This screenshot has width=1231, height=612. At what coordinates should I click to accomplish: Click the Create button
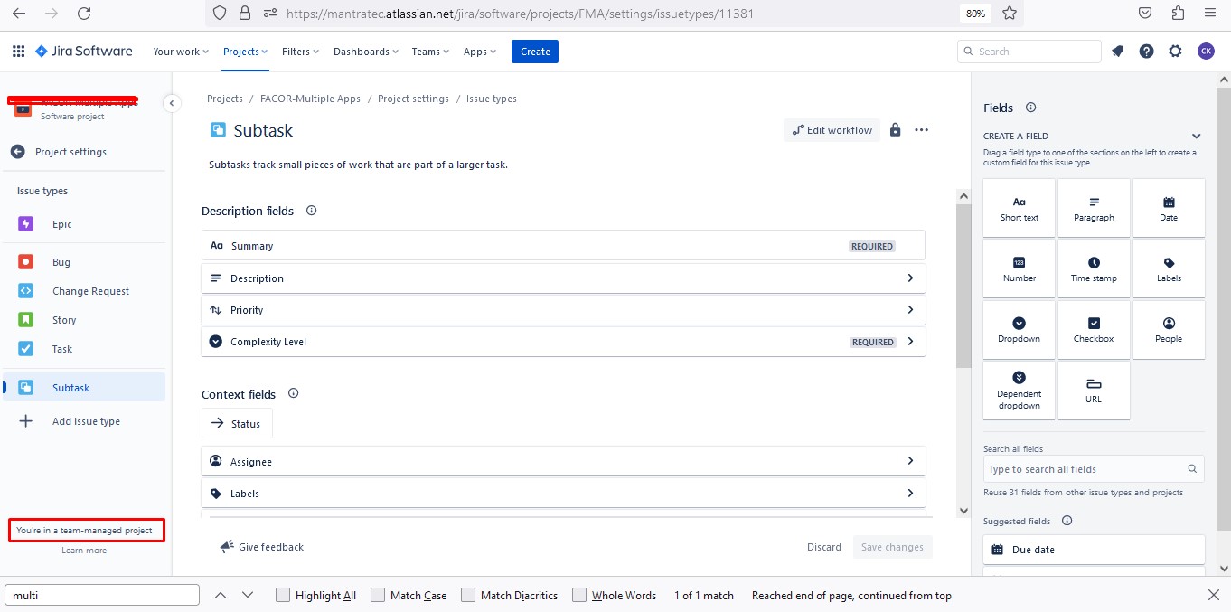point(534,52)
